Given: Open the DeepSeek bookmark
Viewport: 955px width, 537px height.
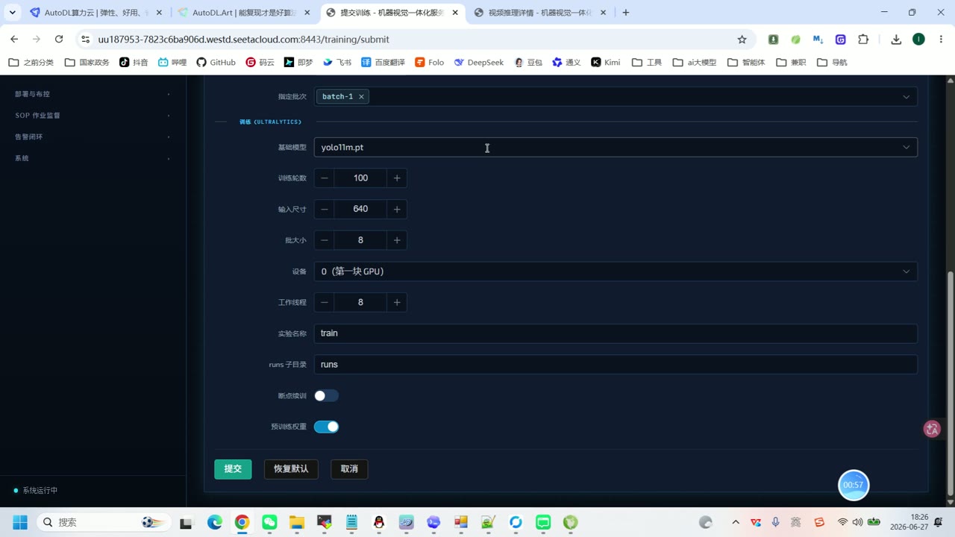Looking at the screenshot, I should click(479, 63).
